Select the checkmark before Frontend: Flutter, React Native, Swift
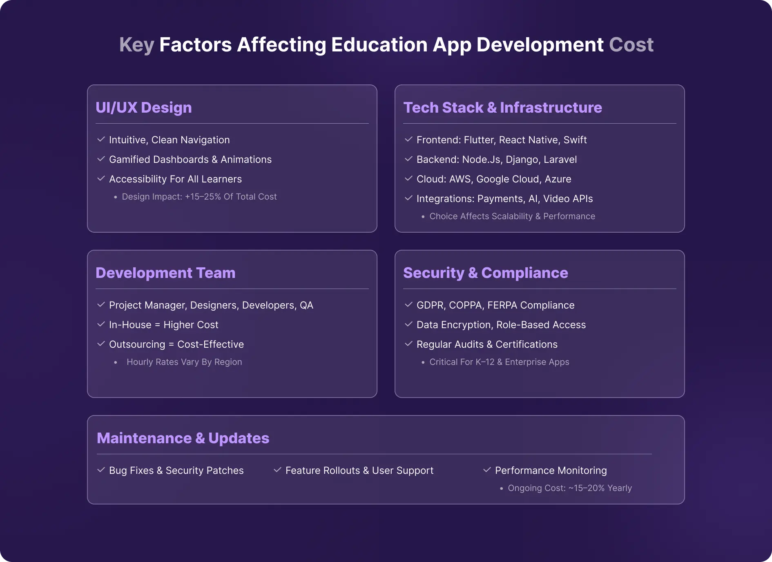 coord(408,140)
